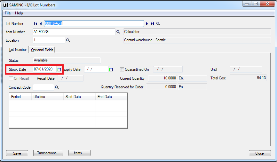Click the Items... button

pyautogui.click(x=79, y=153)
